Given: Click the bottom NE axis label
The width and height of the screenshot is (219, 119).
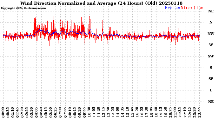Looking at the screenshot, I should click(211, 102).
